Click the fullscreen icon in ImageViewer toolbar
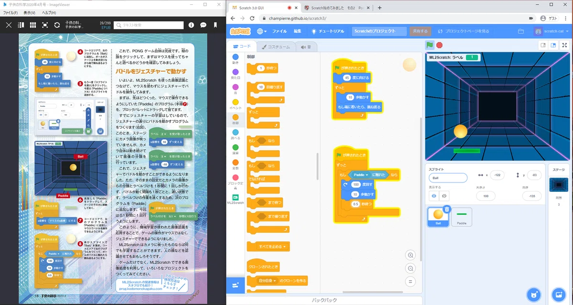The width and height of the screenshot is (573, 305). coord(45,25)
